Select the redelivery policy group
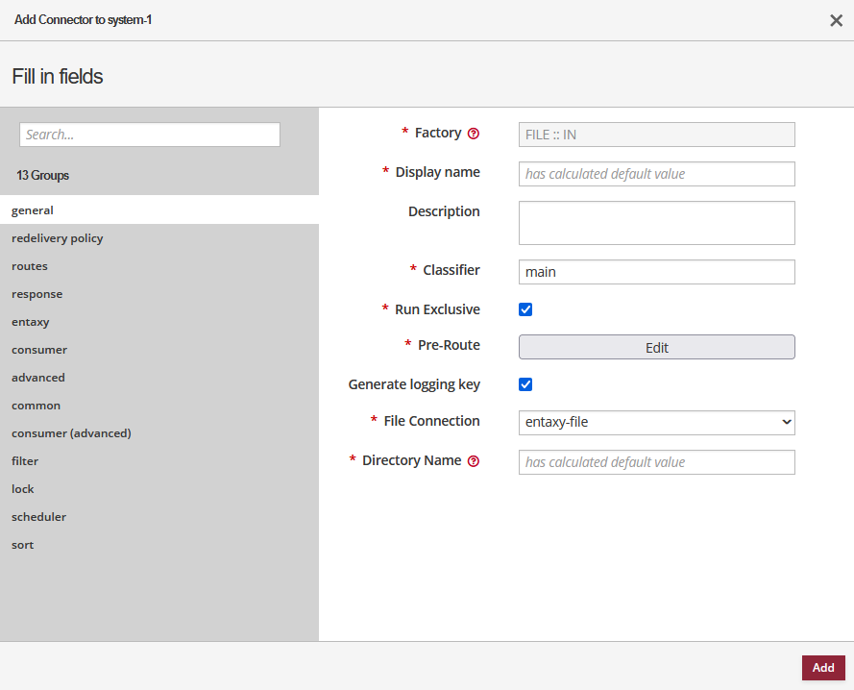854x690 pixels. tap(58, 238)
